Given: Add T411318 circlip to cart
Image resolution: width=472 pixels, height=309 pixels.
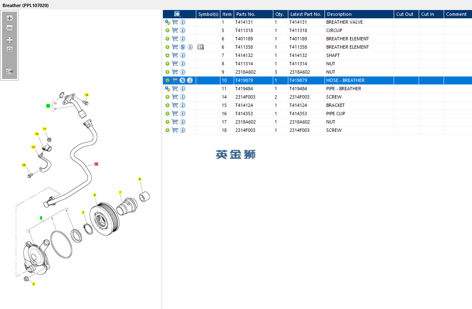Looking at the screenshot, I should (x=175, y=30).
